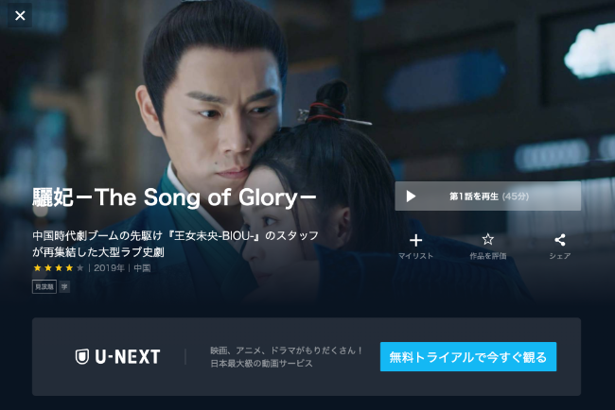Click the third gold rating star
Viewport: 615px width, 410px height.
pos(59,268)
